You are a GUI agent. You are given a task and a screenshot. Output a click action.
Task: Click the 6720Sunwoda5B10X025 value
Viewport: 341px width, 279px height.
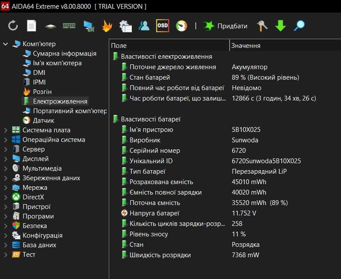pyautogui.click(x=266, y=161)
